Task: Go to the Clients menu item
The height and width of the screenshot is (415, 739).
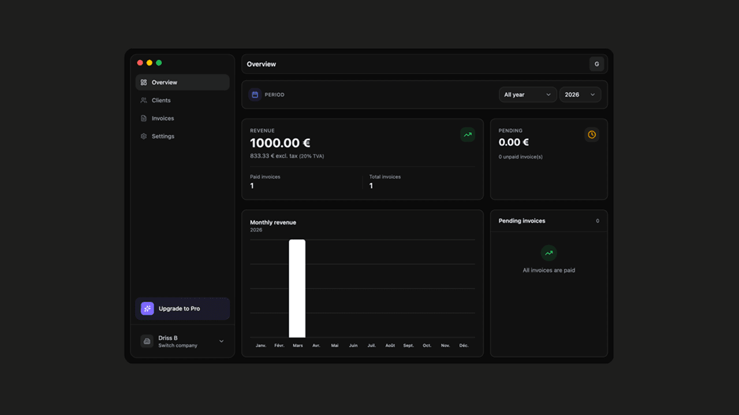Action: [161, 100]
